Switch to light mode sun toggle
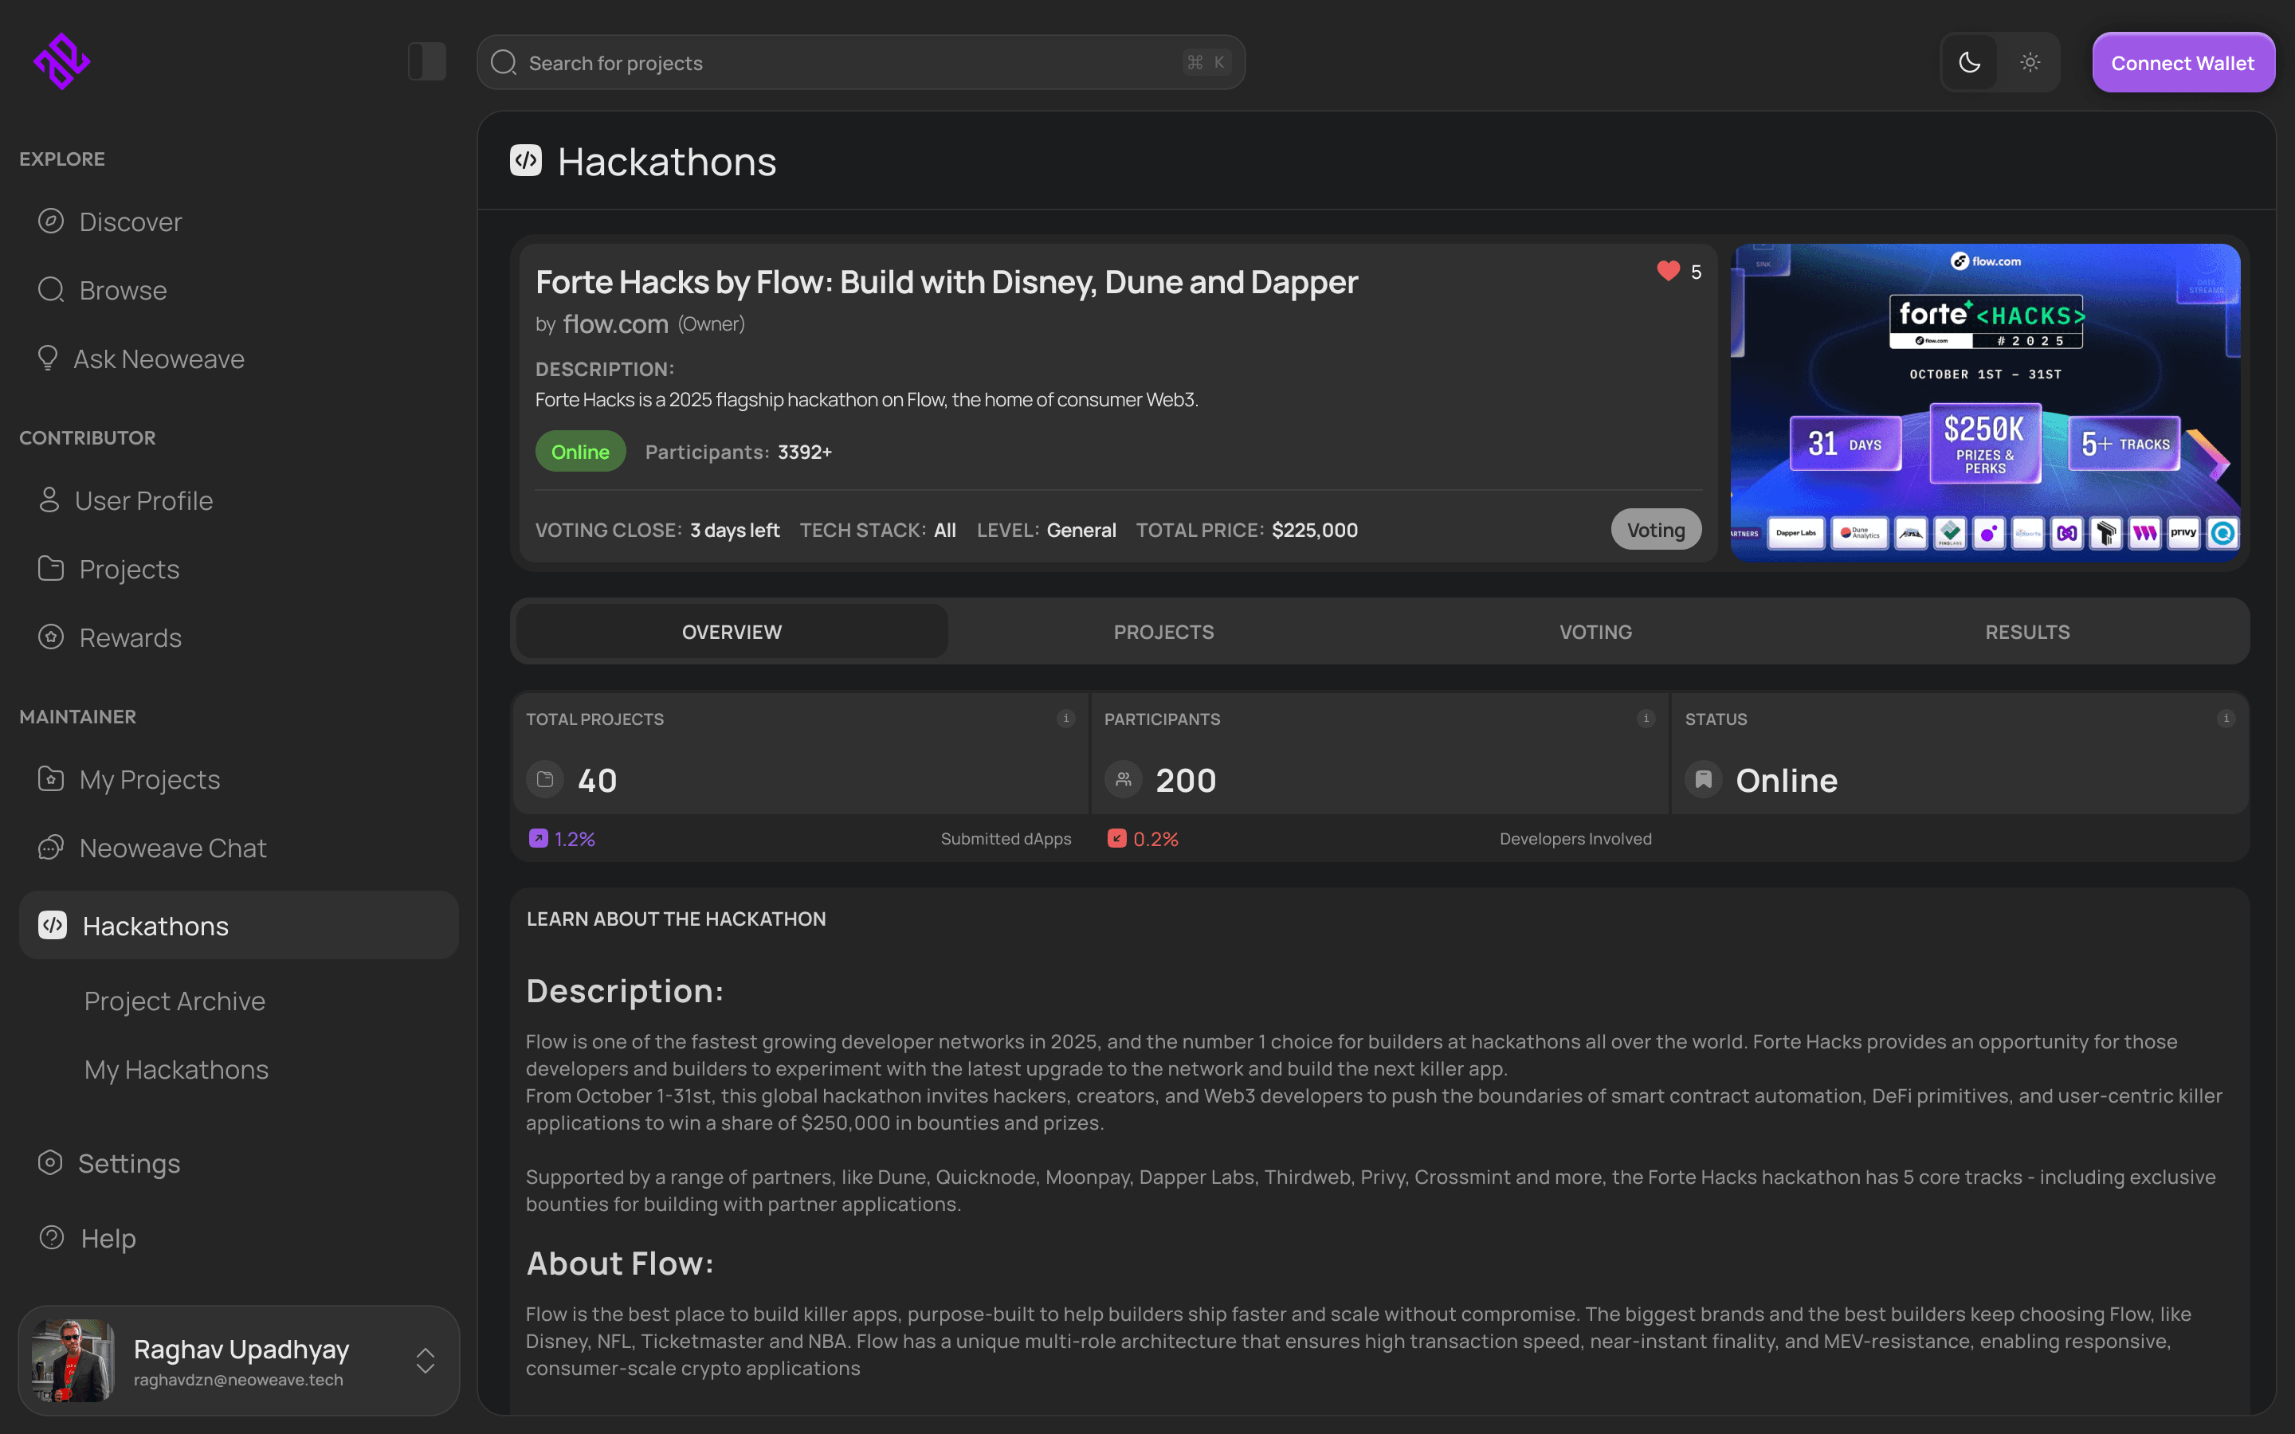Screen dimensions: 2295x1434 [x=2030, y=63]
